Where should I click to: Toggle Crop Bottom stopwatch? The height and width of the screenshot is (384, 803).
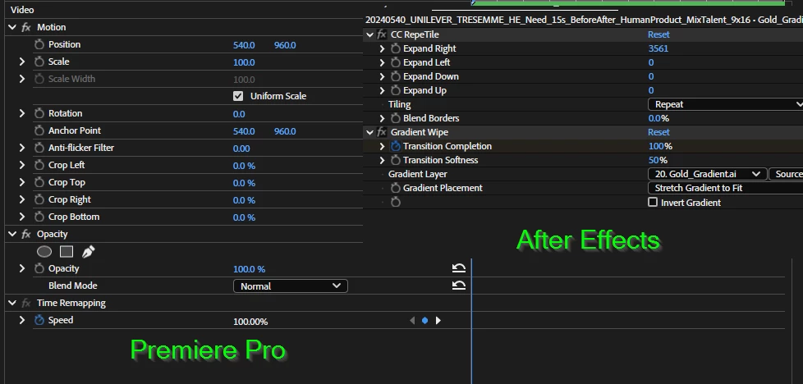pyautogui.click(x=39, y=217)
